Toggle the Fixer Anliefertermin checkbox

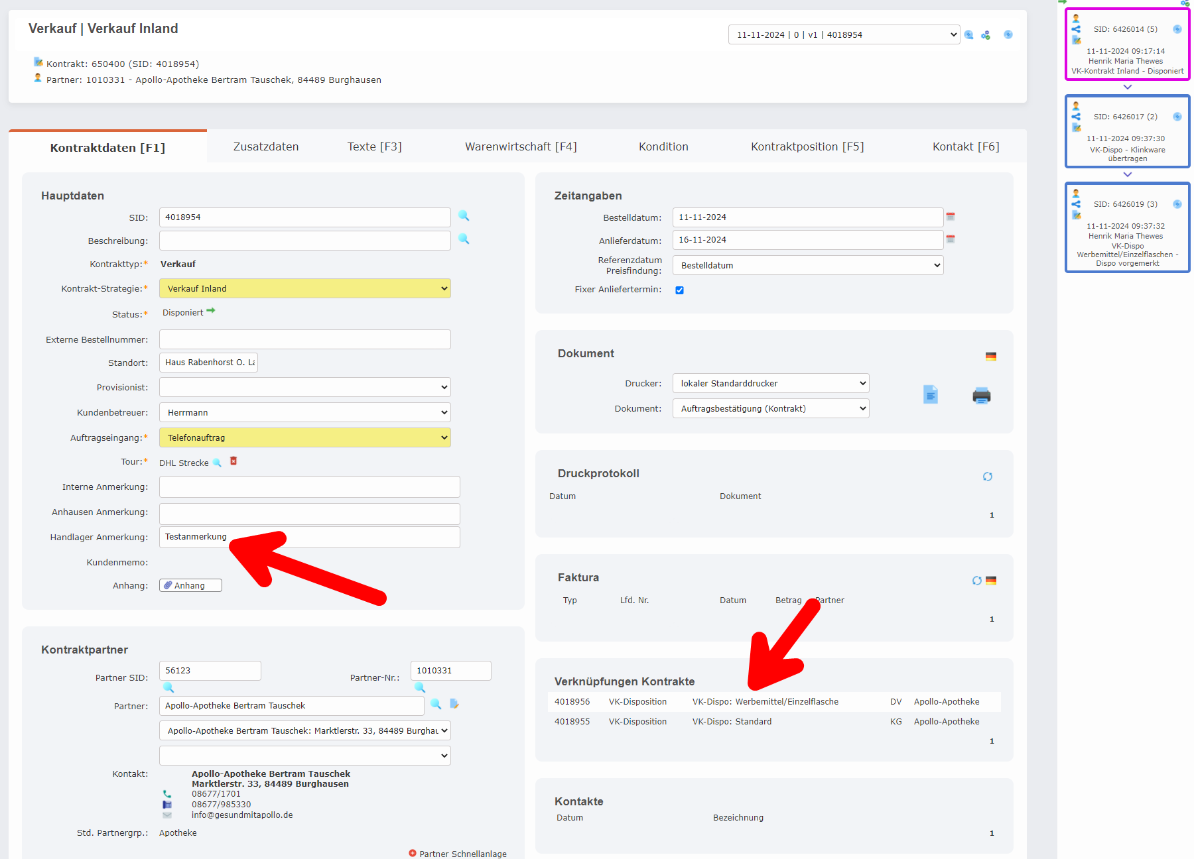pos(679,290)
